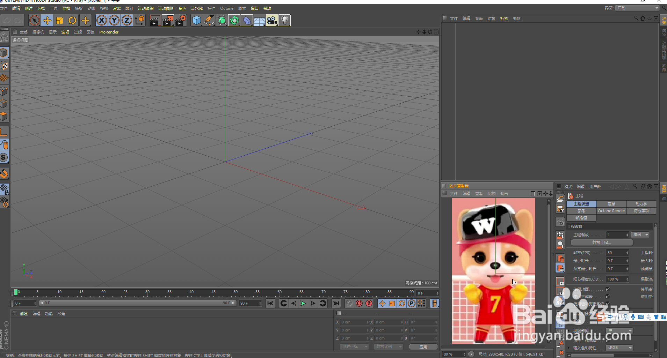Toggle 使用生成器 checkbox
The image size is (667, 358).
608,296
